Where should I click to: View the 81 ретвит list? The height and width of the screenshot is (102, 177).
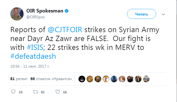pos(19,79)
